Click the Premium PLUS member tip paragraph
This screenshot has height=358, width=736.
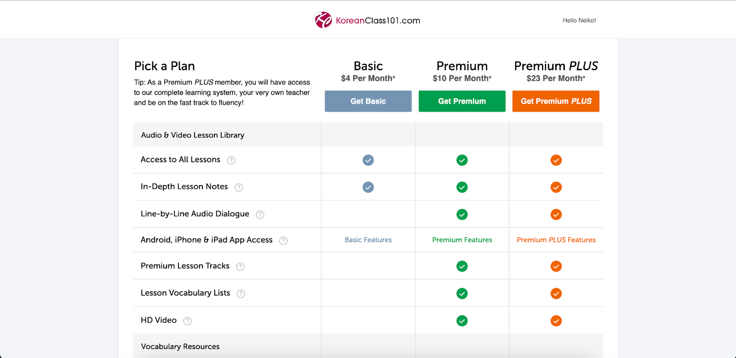222,92
